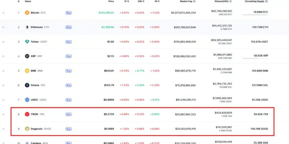Screen dimensions: 289x144
Task: Open the Volume(24h) info icon
Action: click(x=230, y=1)
